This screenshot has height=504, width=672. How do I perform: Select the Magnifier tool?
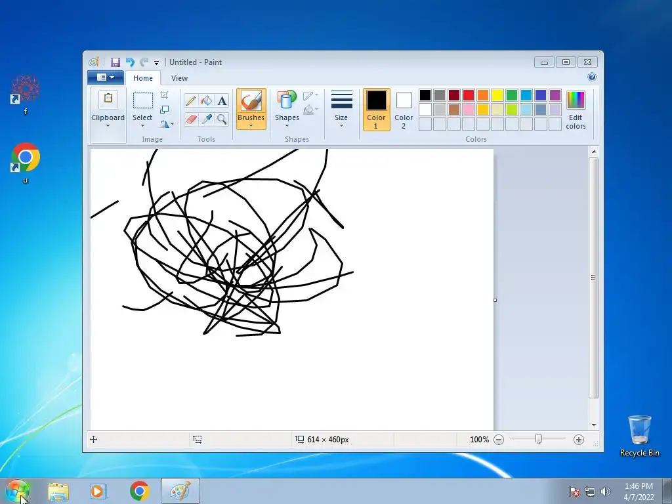(x=222, y=119)
